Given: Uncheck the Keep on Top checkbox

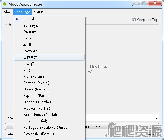Looking at the screenshot, I should 133,20.
